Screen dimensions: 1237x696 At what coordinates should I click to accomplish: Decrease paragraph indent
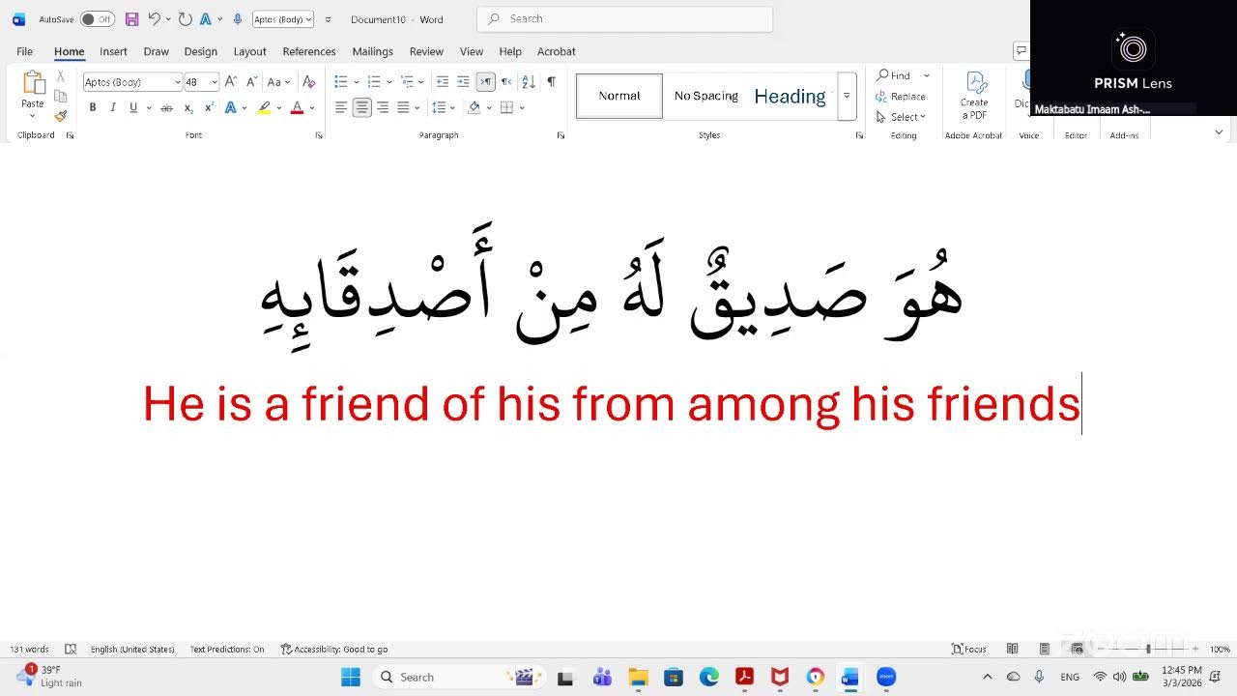coord(443,82)
